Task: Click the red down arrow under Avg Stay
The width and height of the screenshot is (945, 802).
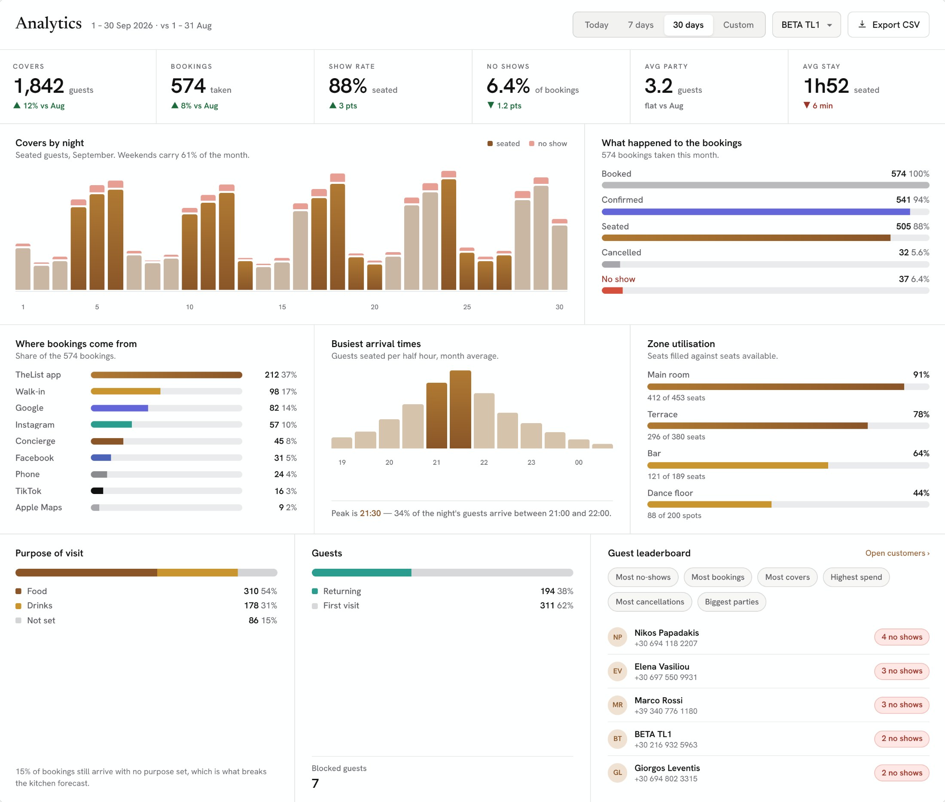Action: click(x=806, y=106)
